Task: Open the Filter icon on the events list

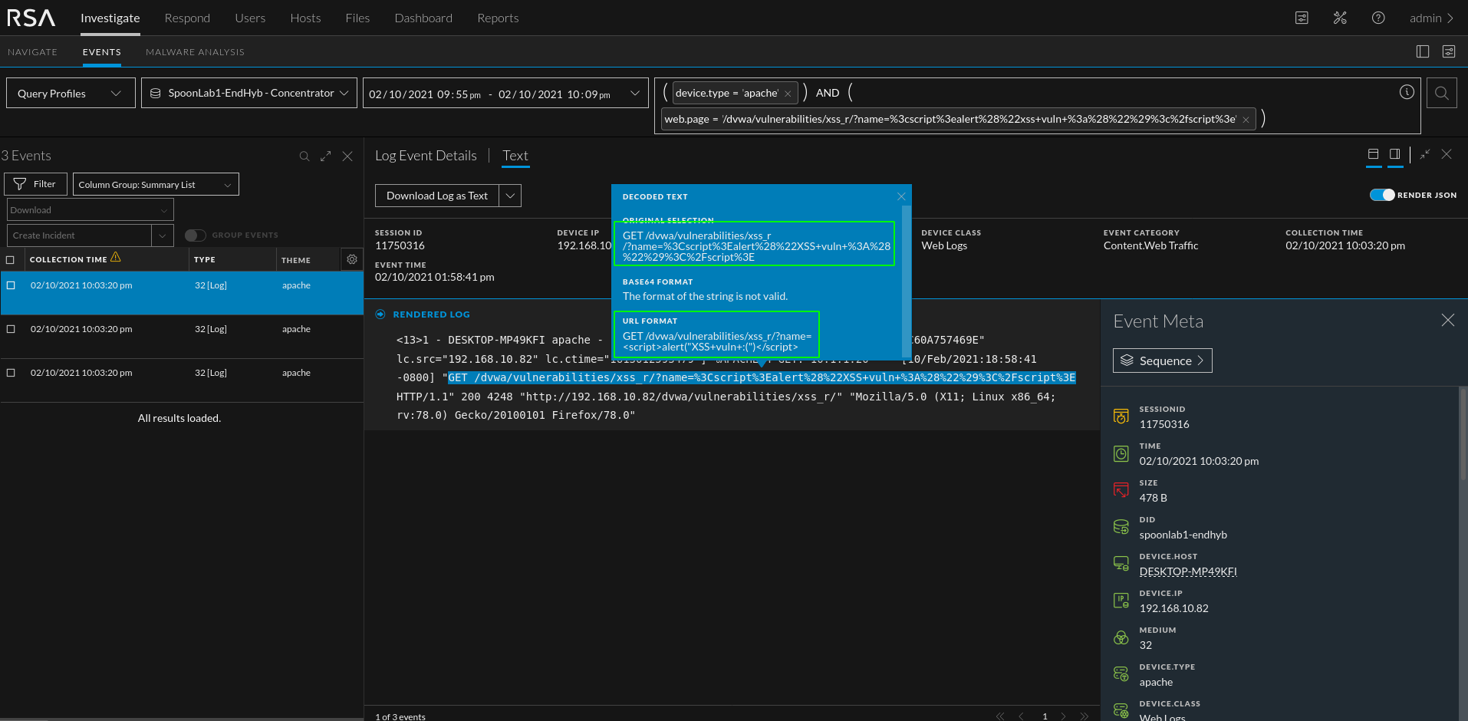Action: point(35,184)
